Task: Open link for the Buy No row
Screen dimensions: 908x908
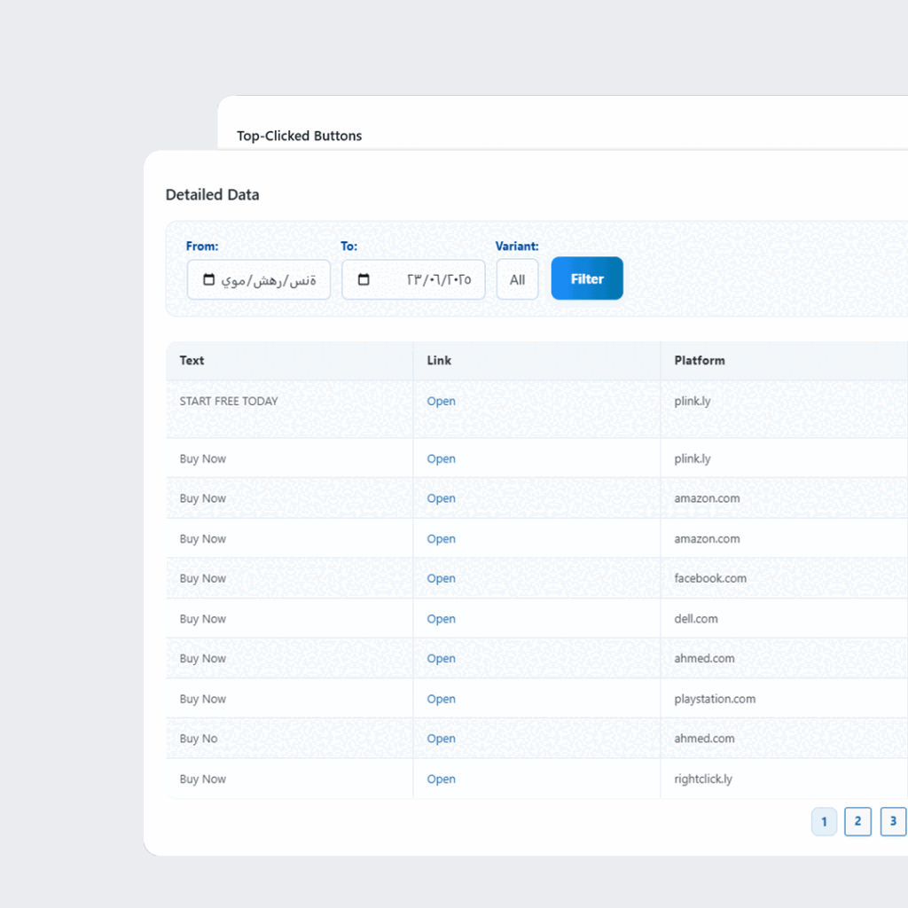Action: [x=441, y=739]
